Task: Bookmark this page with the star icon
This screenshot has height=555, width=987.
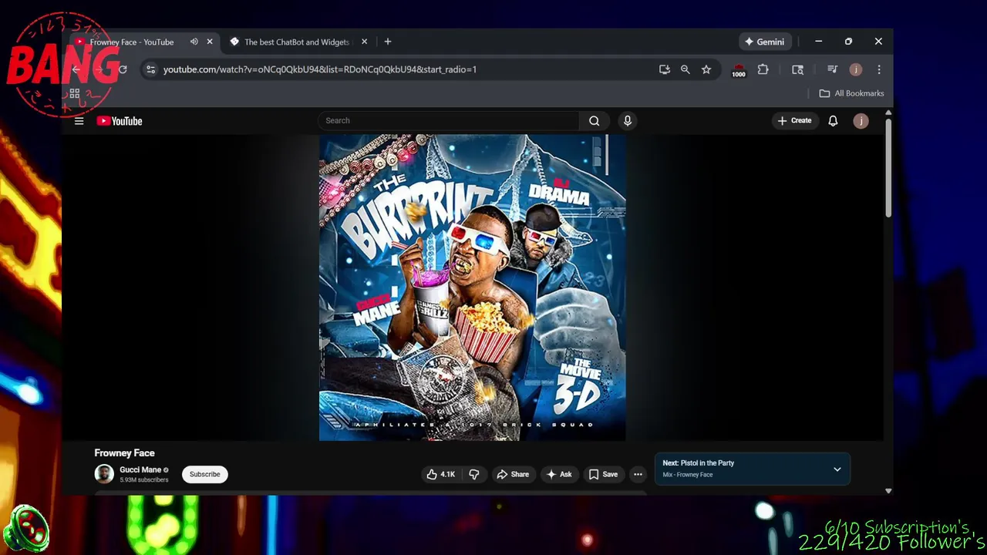Action: point(706,69)
